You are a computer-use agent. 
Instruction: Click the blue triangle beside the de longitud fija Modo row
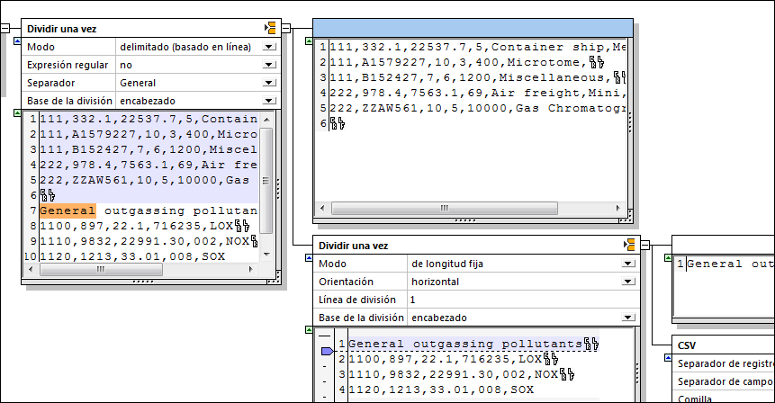[308, 257]
